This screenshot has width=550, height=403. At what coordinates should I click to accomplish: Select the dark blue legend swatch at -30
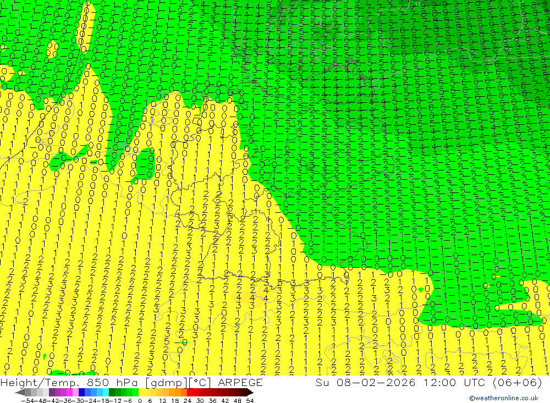pyautogui.click(x=81, y=392)
